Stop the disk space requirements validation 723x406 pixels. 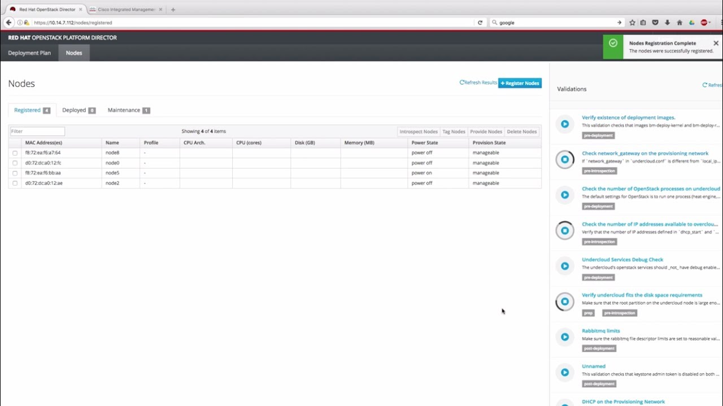coord(565,302)
